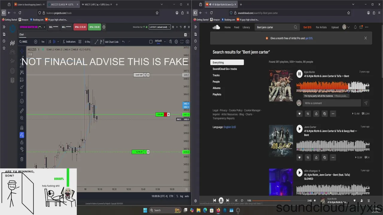Click the Get $15 link
The height and width of the screenshot is (215, 383).
pyautogui.click(x=307, y=27)
